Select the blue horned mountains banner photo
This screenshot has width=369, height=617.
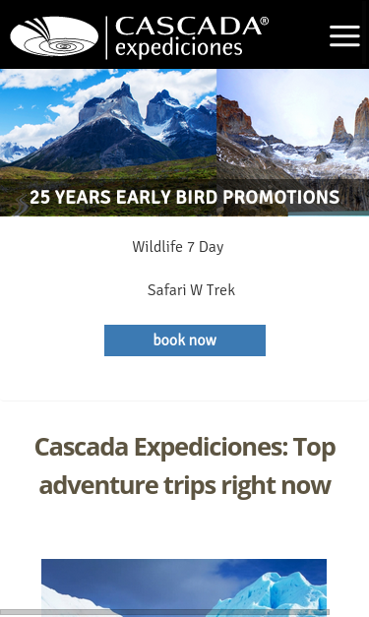click(108, 143)
